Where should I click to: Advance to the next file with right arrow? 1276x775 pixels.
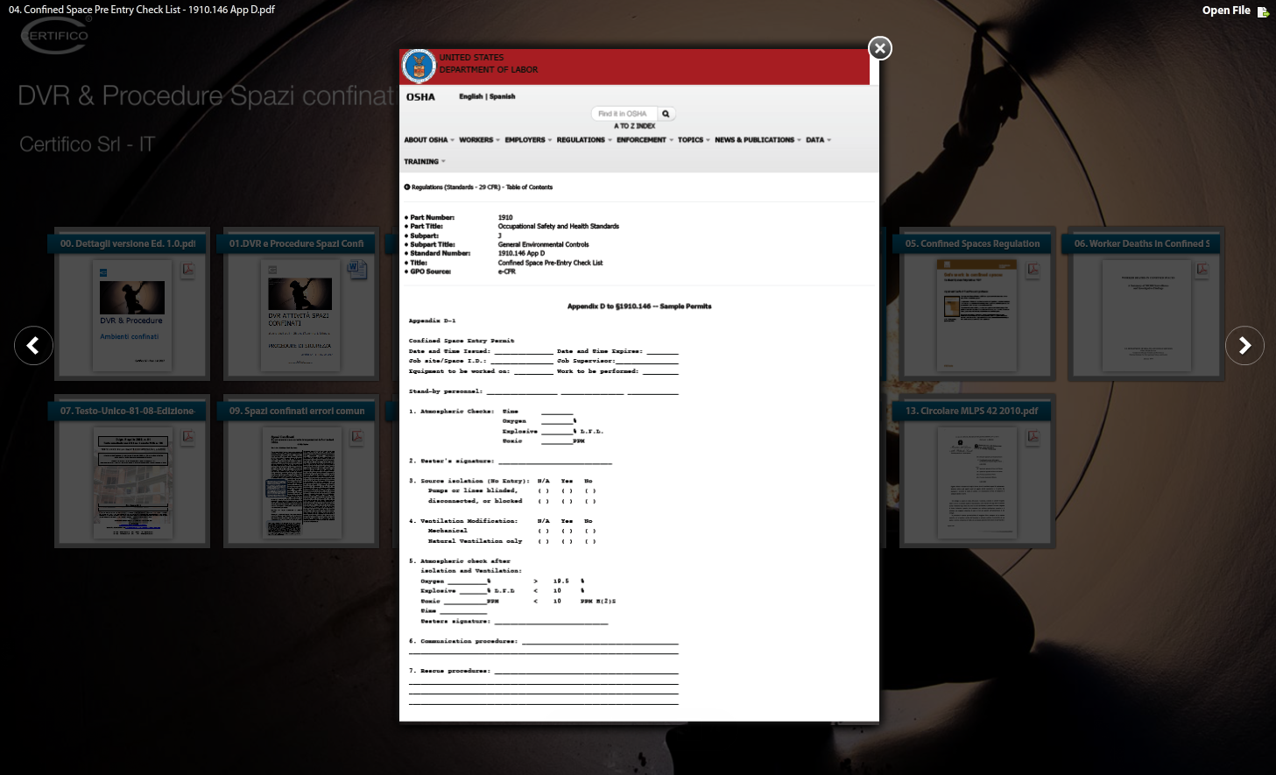click(x=1244, y=346)
